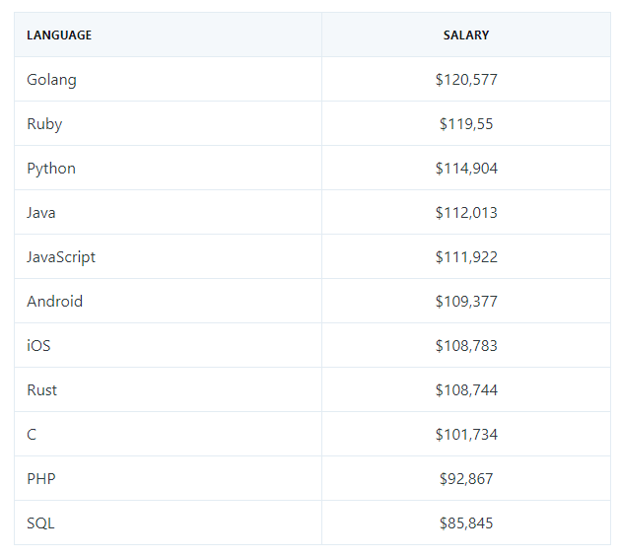Viewport: 620px width, 557px height.
Task: Select the $92,867 salary cell
Action: coord(466,479)
